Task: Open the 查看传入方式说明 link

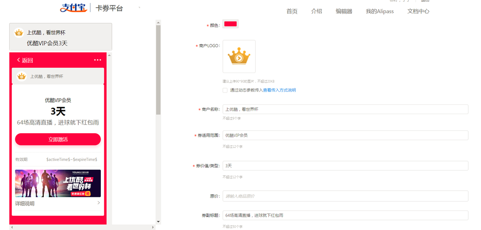Action: 279,90
